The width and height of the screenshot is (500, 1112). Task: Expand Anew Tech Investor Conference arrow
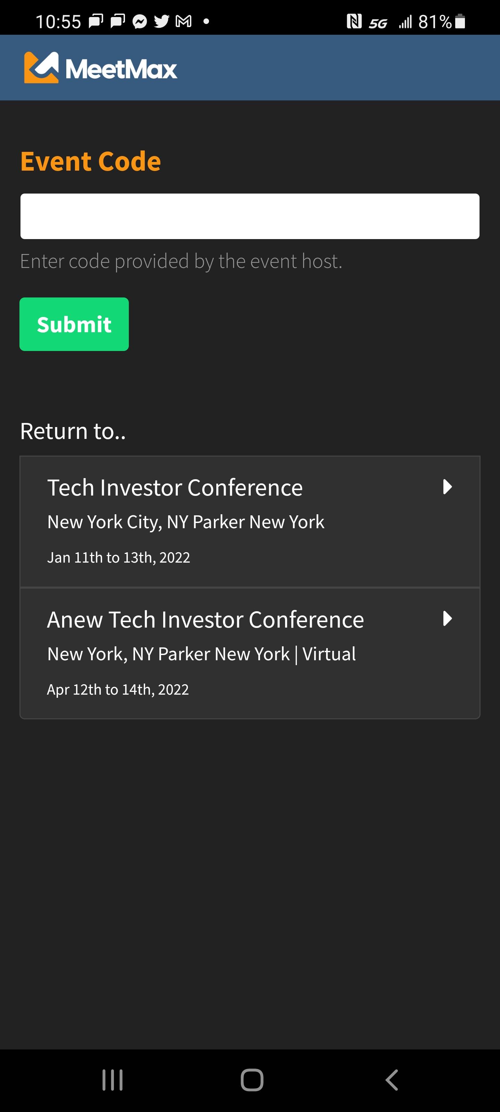[447, 619]
